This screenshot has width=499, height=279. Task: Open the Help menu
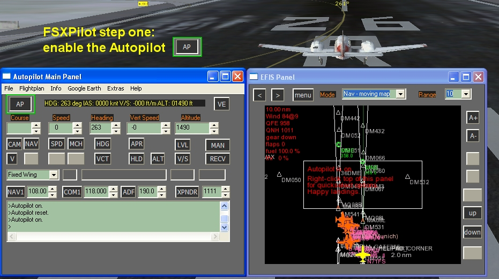pyautogui.click(x=136, y=88)
